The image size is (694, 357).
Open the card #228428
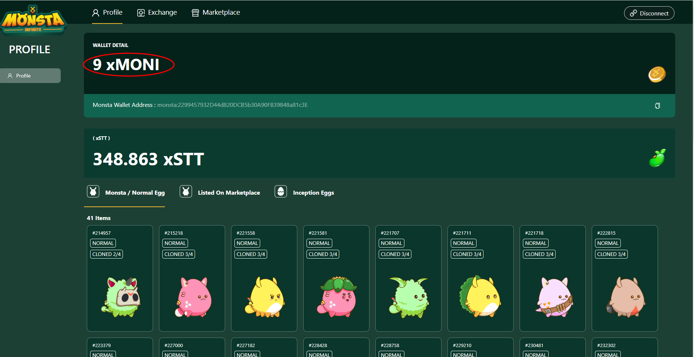point(336,347)
